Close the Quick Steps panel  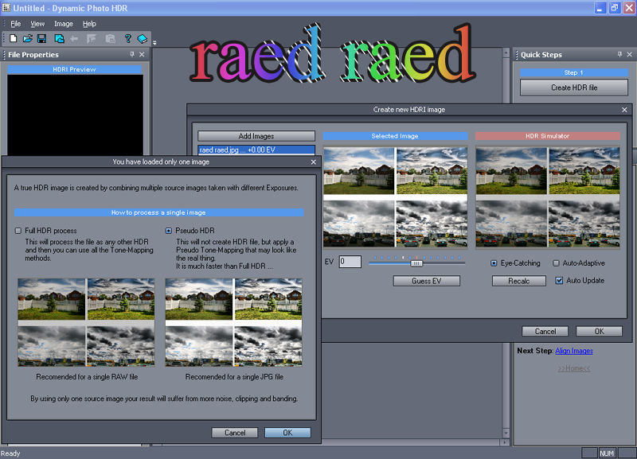point(629,54)
